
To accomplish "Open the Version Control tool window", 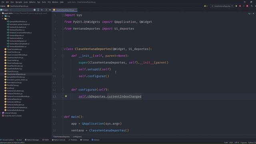I will click(x=7, y=140).
